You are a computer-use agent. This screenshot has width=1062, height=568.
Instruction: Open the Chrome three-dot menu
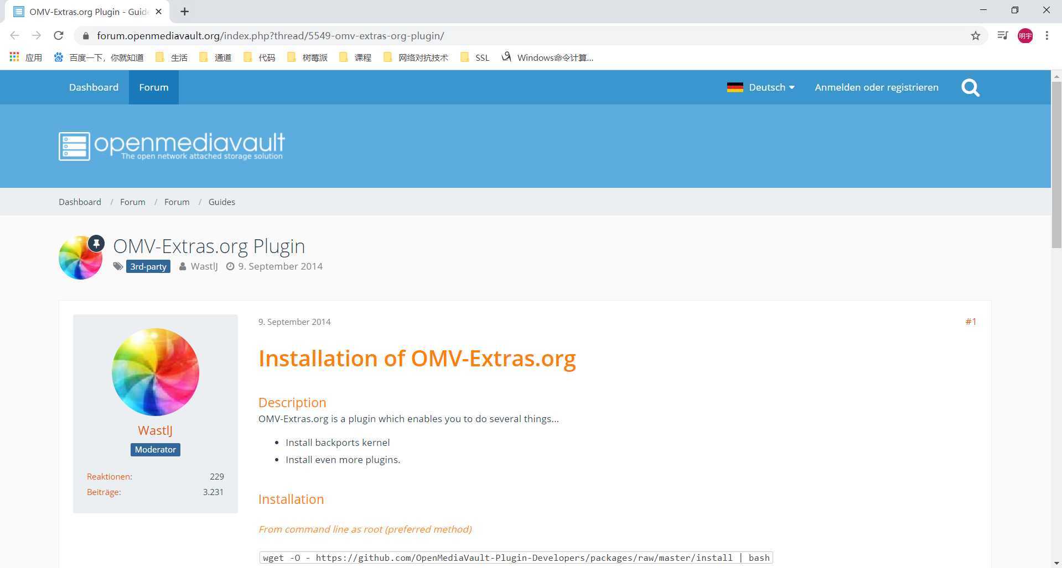1047,35
